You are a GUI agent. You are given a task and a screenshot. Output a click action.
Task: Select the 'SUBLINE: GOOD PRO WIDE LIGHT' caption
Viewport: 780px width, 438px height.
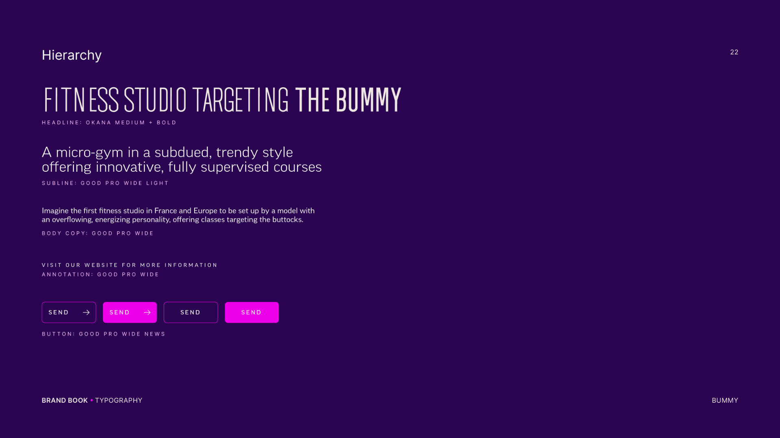105,183
